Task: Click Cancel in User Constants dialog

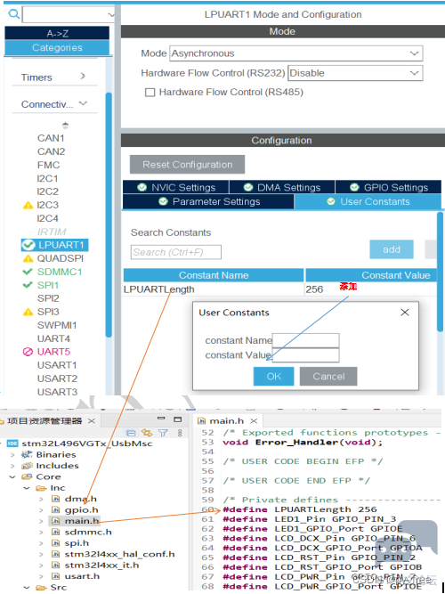Action: point(328,376)
